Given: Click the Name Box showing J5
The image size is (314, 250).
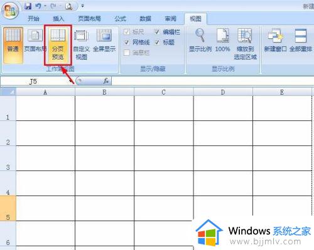Looking at the screenshot, I should pos(35,81).
